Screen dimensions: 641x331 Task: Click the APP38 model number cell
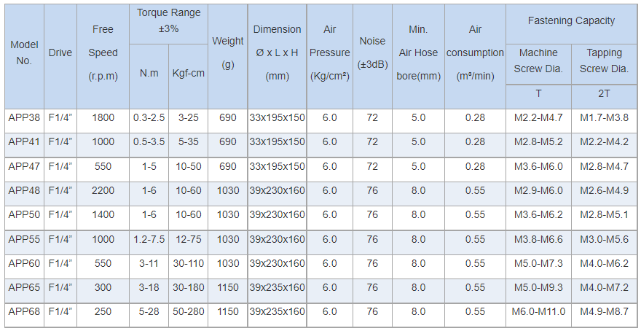tap(24, 117)
